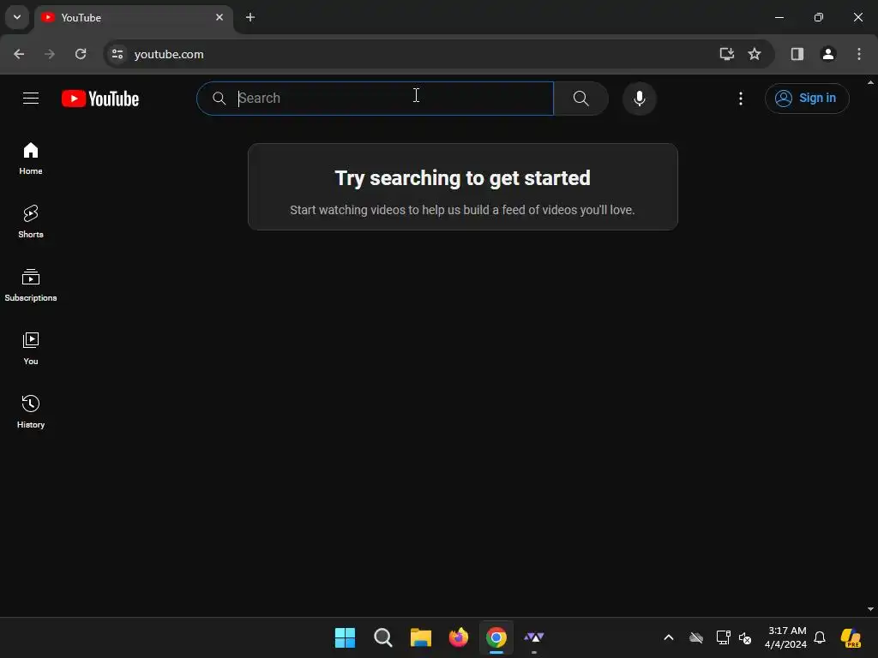Bookmark this tab with star icon

click(x=755, y=54)
